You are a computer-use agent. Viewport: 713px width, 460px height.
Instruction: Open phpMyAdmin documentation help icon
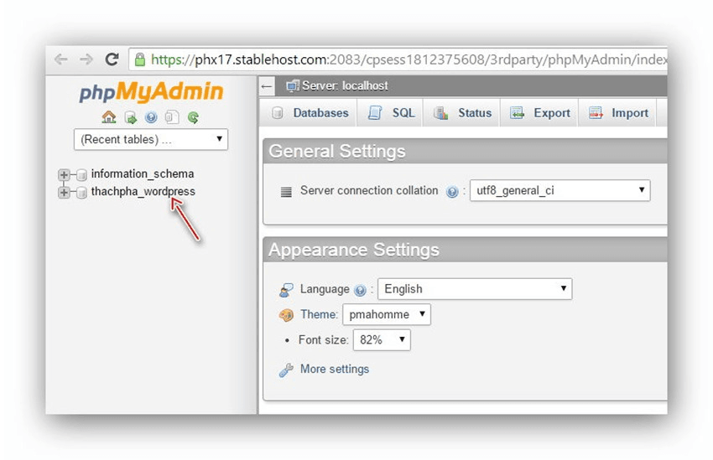click(151, 117)
